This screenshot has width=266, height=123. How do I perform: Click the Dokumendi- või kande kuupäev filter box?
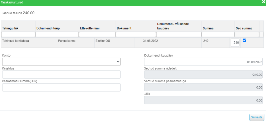click(179, 35)
